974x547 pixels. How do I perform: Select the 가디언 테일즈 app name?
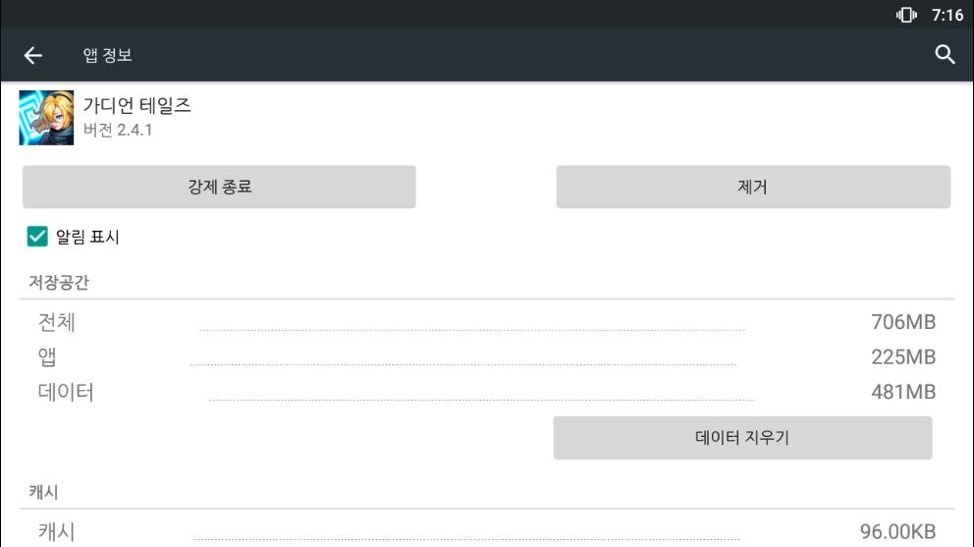coord(136,106)
